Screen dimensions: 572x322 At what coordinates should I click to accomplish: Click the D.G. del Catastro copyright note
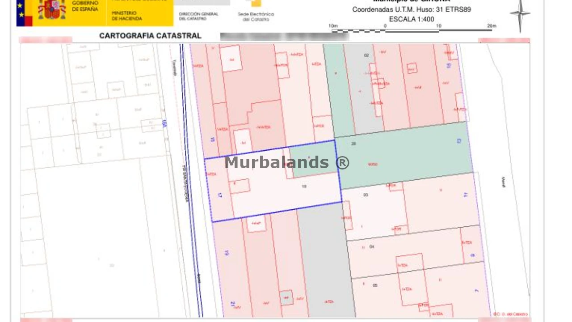click(510, 314)
